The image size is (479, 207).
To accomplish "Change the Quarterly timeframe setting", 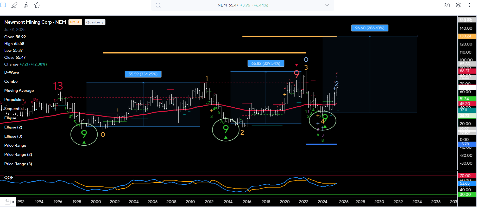I will pos(95,22).
